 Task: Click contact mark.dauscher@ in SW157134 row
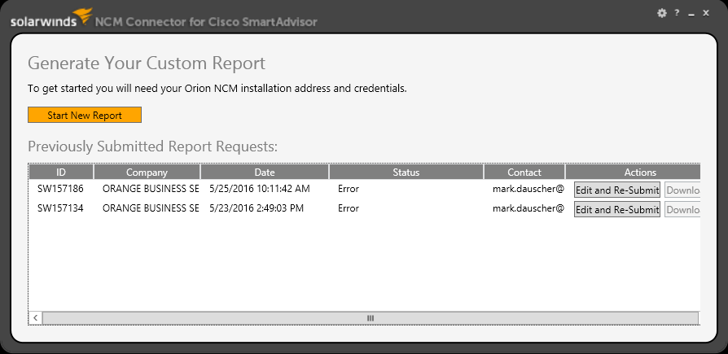pyautogui.click(x=528, y=208)
